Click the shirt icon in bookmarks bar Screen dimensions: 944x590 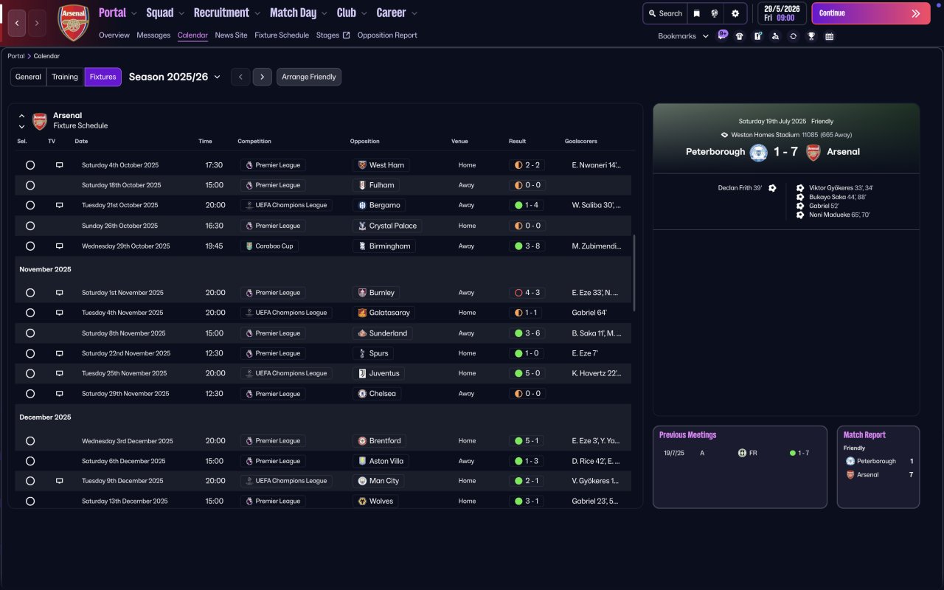(x=740, y=36)
